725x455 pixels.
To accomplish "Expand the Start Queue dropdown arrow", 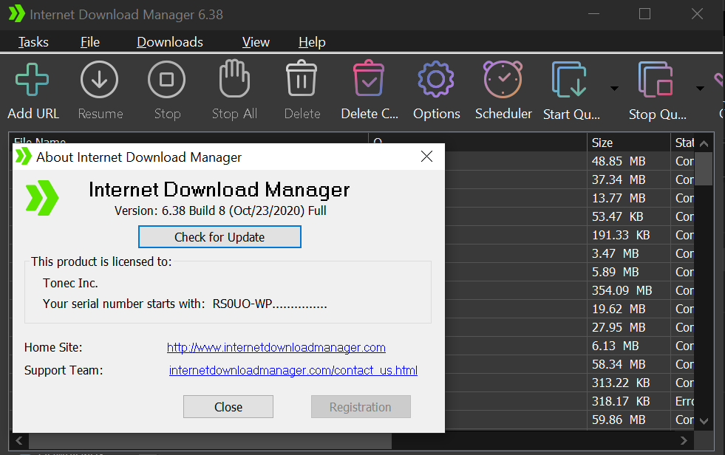I will (x=614, y=88).
